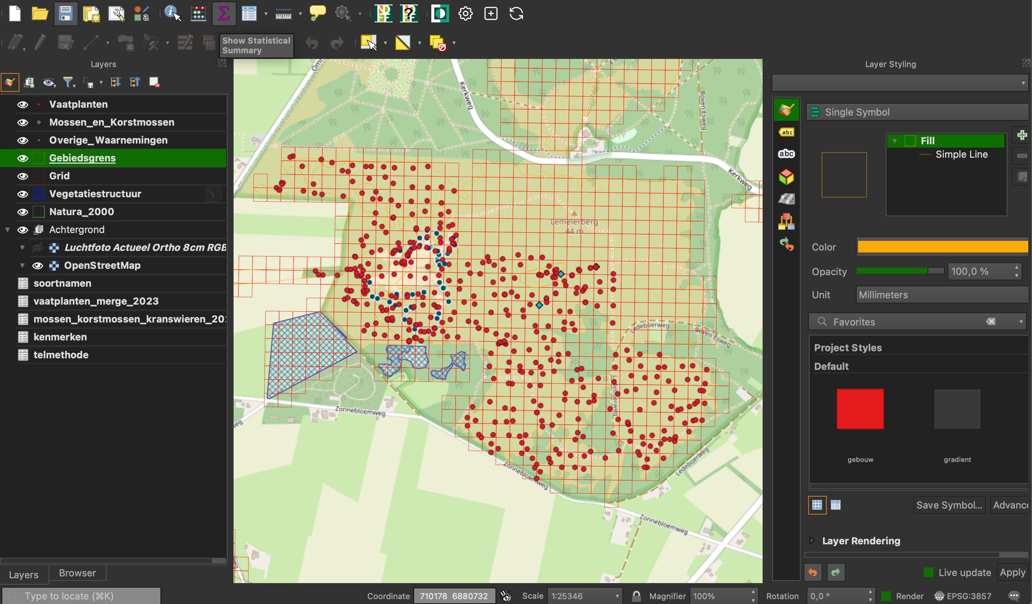Open the New Print Layout icon
Screen dimensions: 1032x604
91,13
